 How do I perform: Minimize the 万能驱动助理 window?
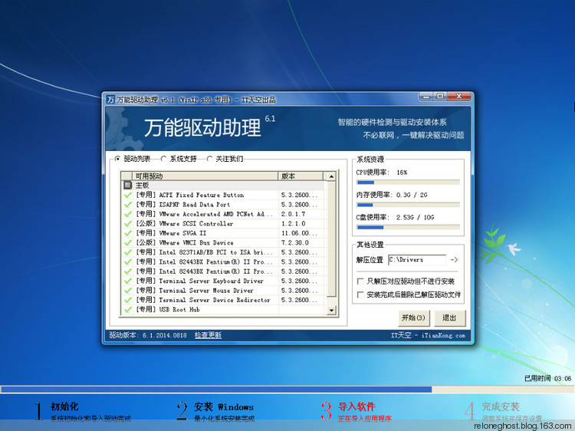point(426,97)
